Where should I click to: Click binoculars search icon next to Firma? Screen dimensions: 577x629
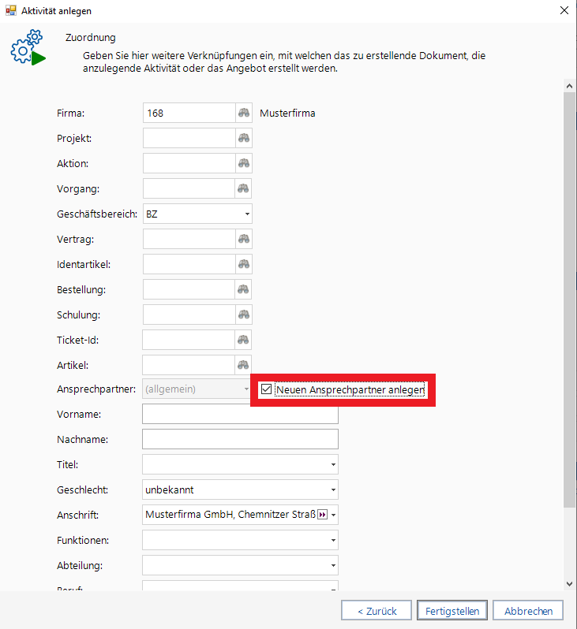coord(244,113)
